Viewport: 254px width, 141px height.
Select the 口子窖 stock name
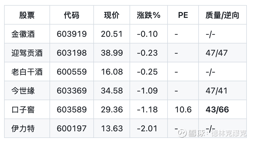click(23, 110)
